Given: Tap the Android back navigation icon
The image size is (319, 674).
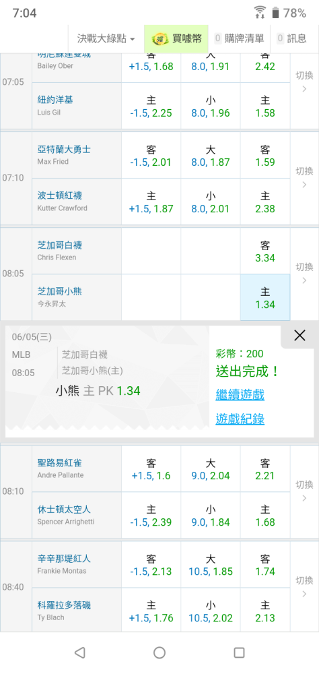Looking at the screenshot, I should pyautogui.click(x=79, y=652).
